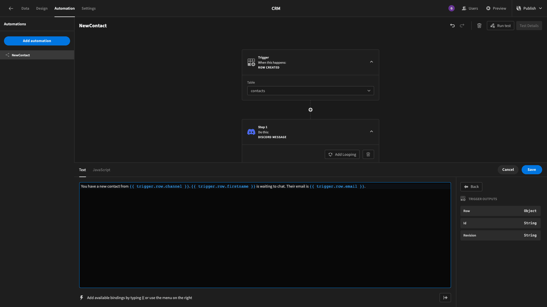Redo the automation change
Viewport: 547px width, 307px height.
(x=462, y=26)
